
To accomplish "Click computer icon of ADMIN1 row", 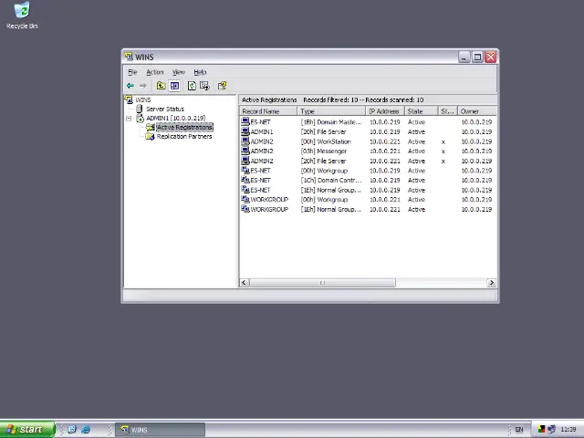I will (245, 131).
